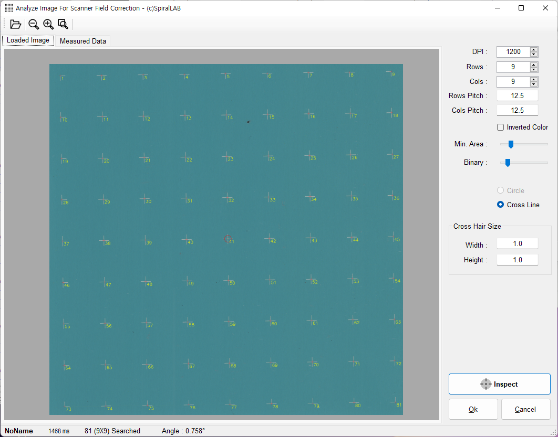Viewport: 558px width, 437px height.
Task: Click the '81 (9X9) Searched' status text
Action: tap(112, 431)
